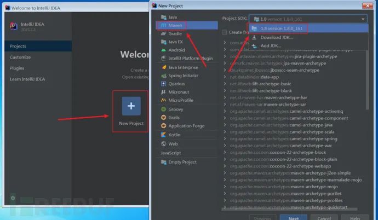Click the plus icon for New Project
Viewport: 378px width, 220px height.
point(131,106)
